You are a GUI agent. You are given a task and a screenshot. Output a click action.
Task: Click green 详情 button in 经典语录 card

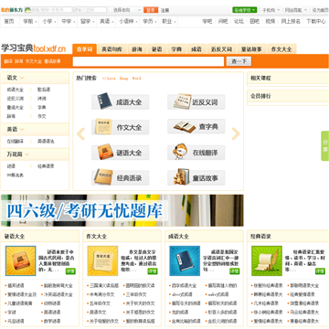(320, 271)
